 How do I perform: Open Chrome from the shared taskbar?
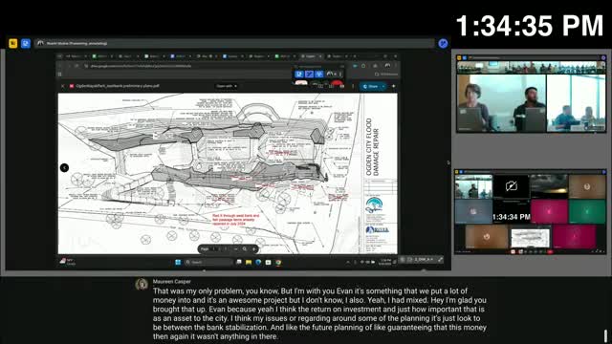[x=278, y=262]
